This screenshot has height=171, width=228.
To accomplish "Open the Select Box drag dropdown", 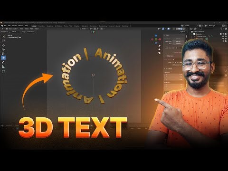I will 31,32.
